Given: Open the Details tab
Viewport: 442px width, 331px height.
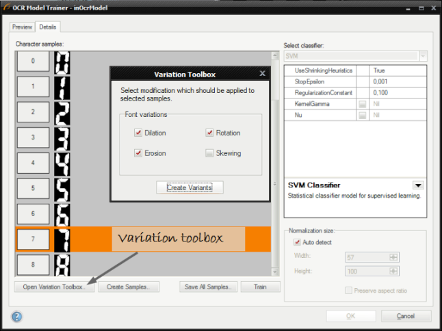Looking at the screenshot, I should [x=48, y=27].
